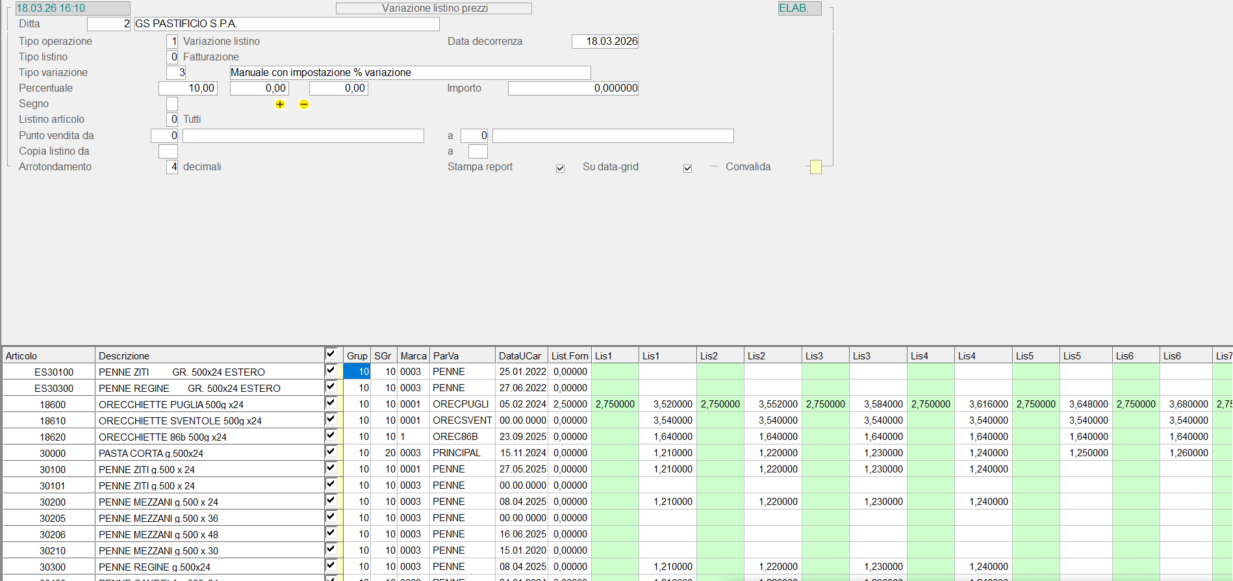The height and width of the screenshot is (581, 1233).
Task: Click the ELAB. button
Action: pos(799,8)
